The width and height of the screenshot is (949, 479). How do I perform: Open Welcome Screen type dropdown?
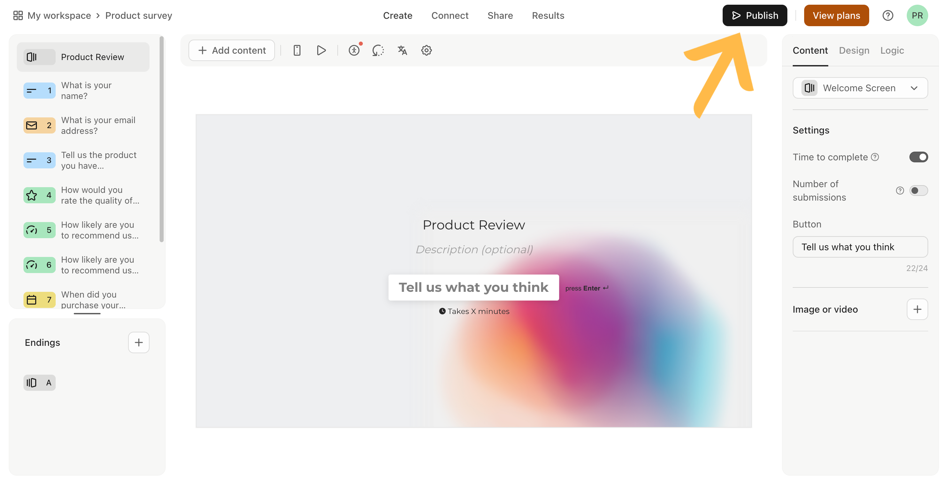click(x=860, y=88)
